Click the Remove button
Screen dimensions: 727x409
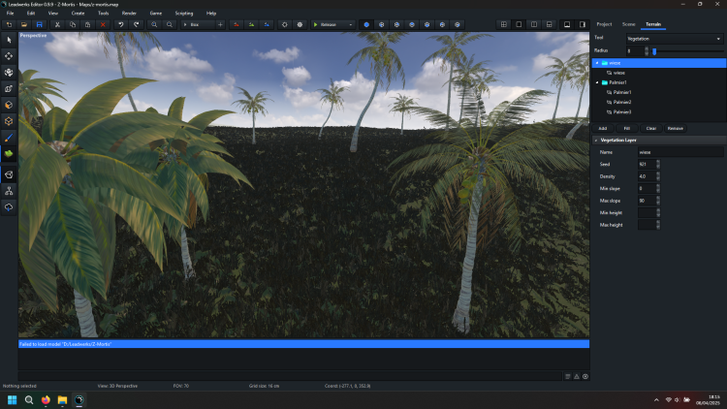point(675,128)
